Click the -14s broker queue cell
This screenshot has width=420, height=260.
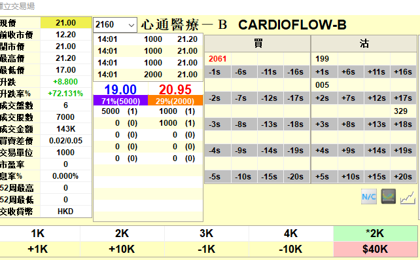pos(270,151)
